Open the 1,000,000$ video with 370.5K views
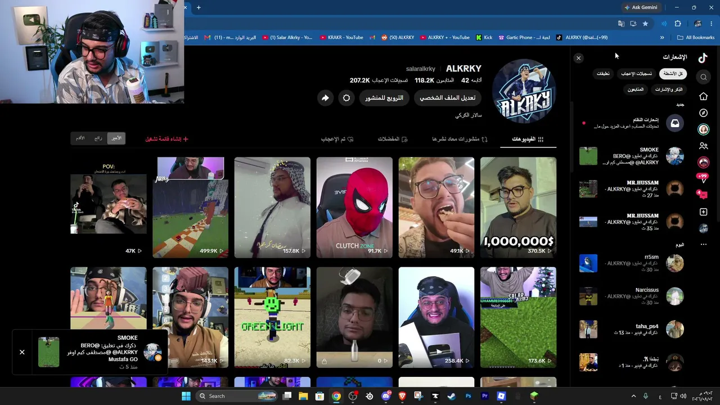The width and height of the screenshot is (720, 405). click(x=518, y=208)
